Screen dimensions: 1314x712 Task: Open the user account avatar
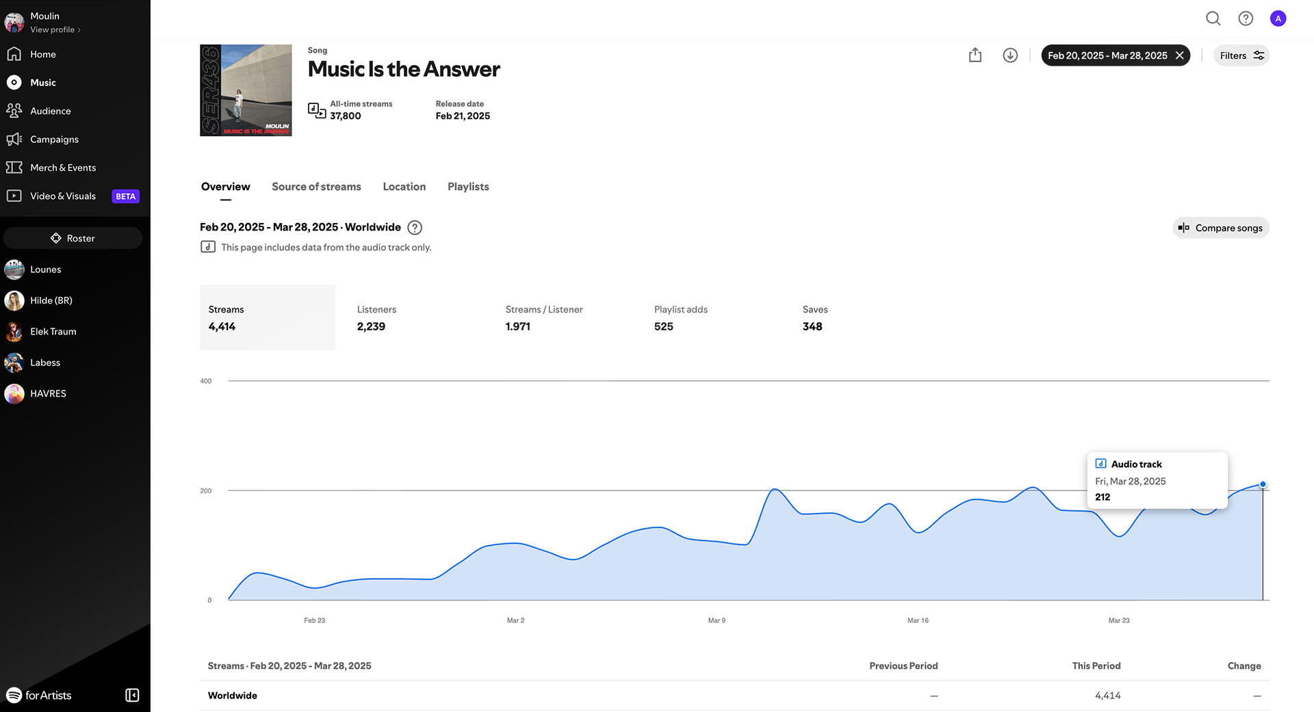[1278, 18]
